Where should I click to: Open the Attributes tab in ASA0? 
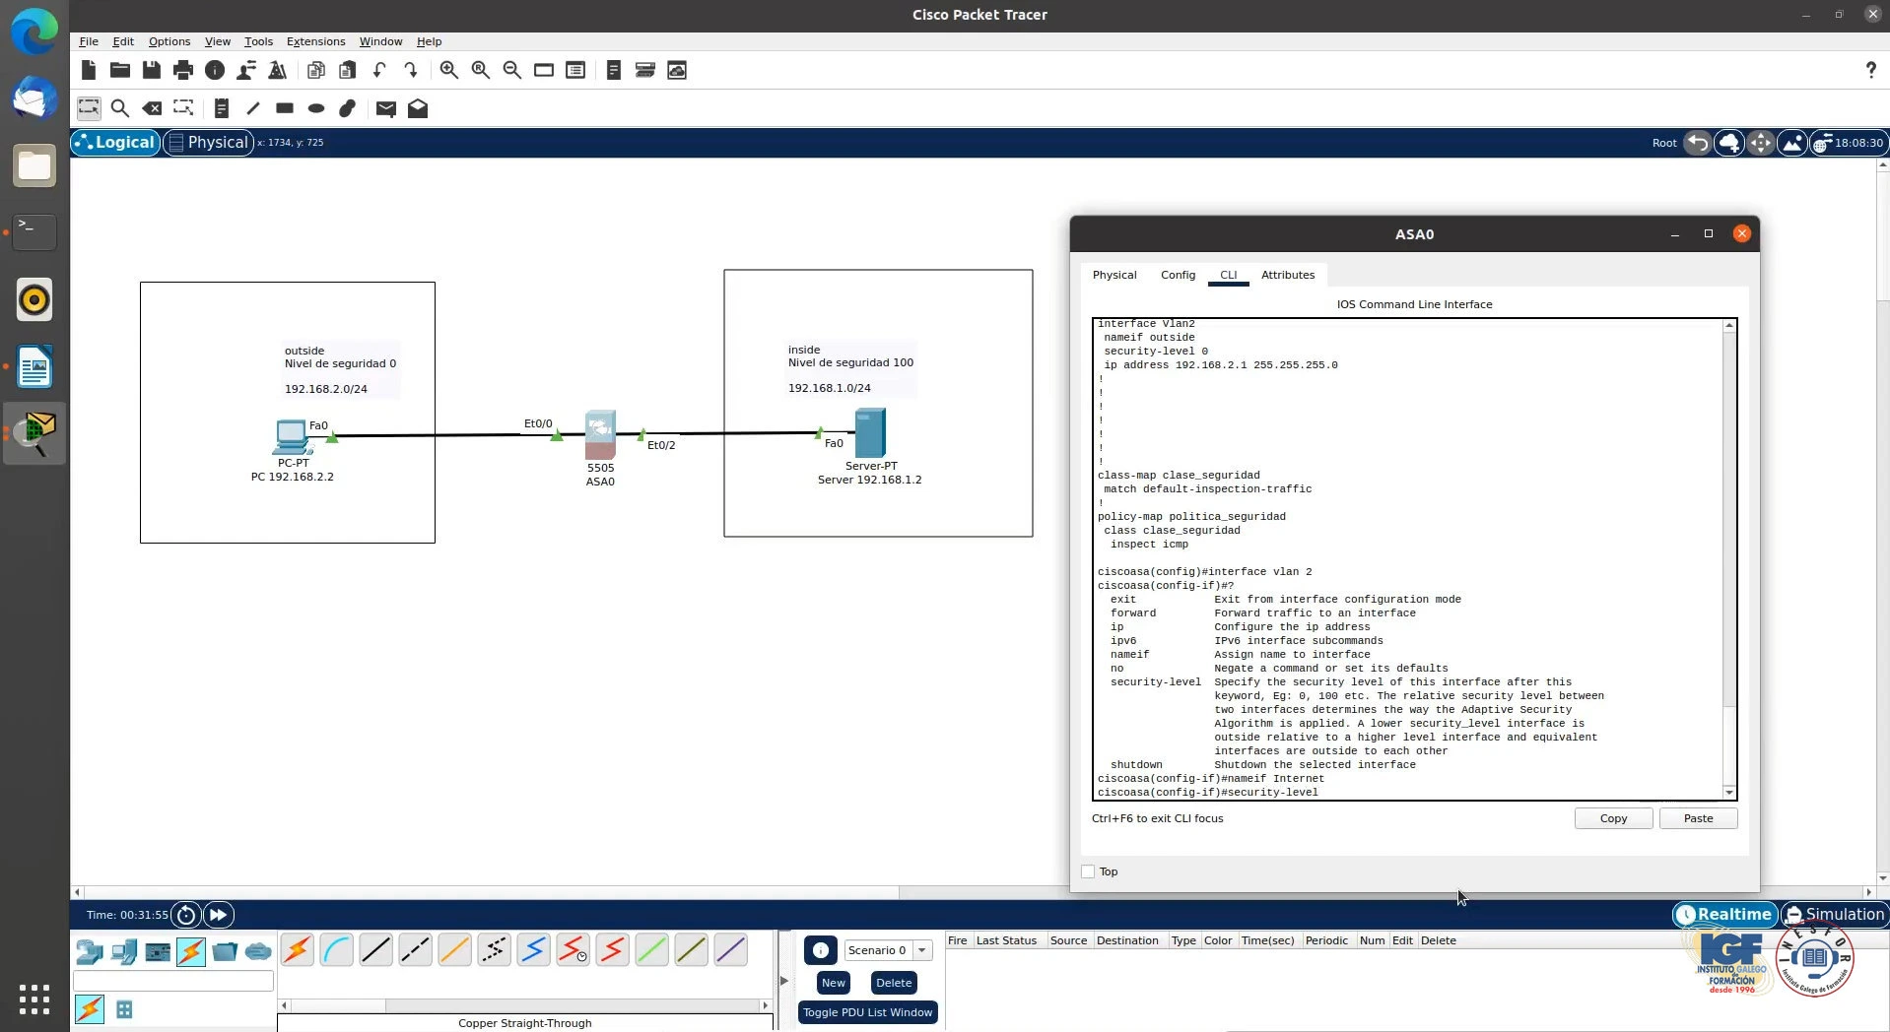(x=1287, y=275)
